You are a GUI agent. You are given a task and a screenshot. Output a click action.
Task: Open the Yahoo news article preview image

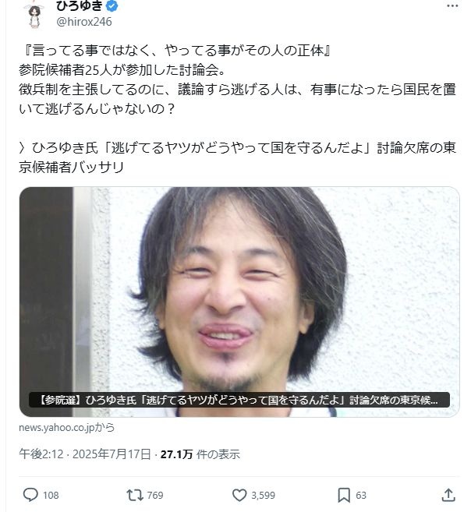[239, 302]
